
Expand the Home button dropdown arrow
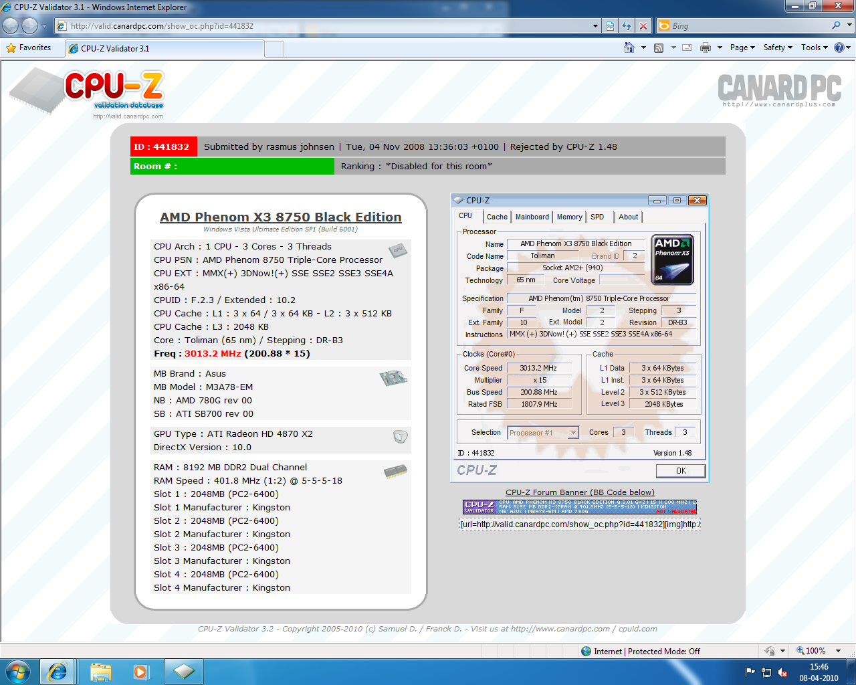coord(643,47)
